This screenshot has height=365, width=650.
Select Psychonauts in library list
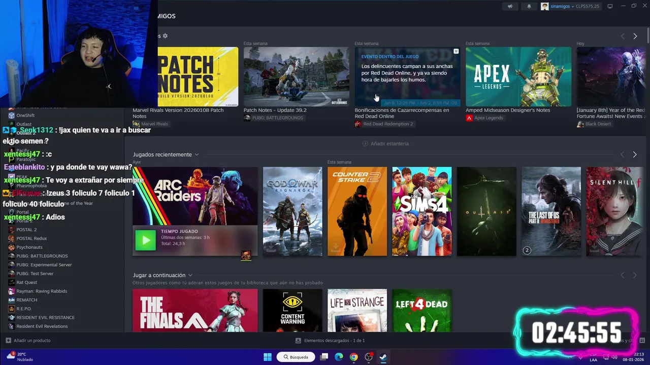(29, 247)
